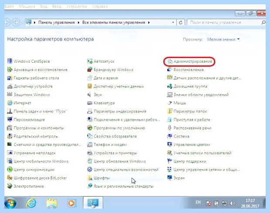Click Параметры папок link
270x213 pixels.
pyautogui.click(x=190, y=112)
